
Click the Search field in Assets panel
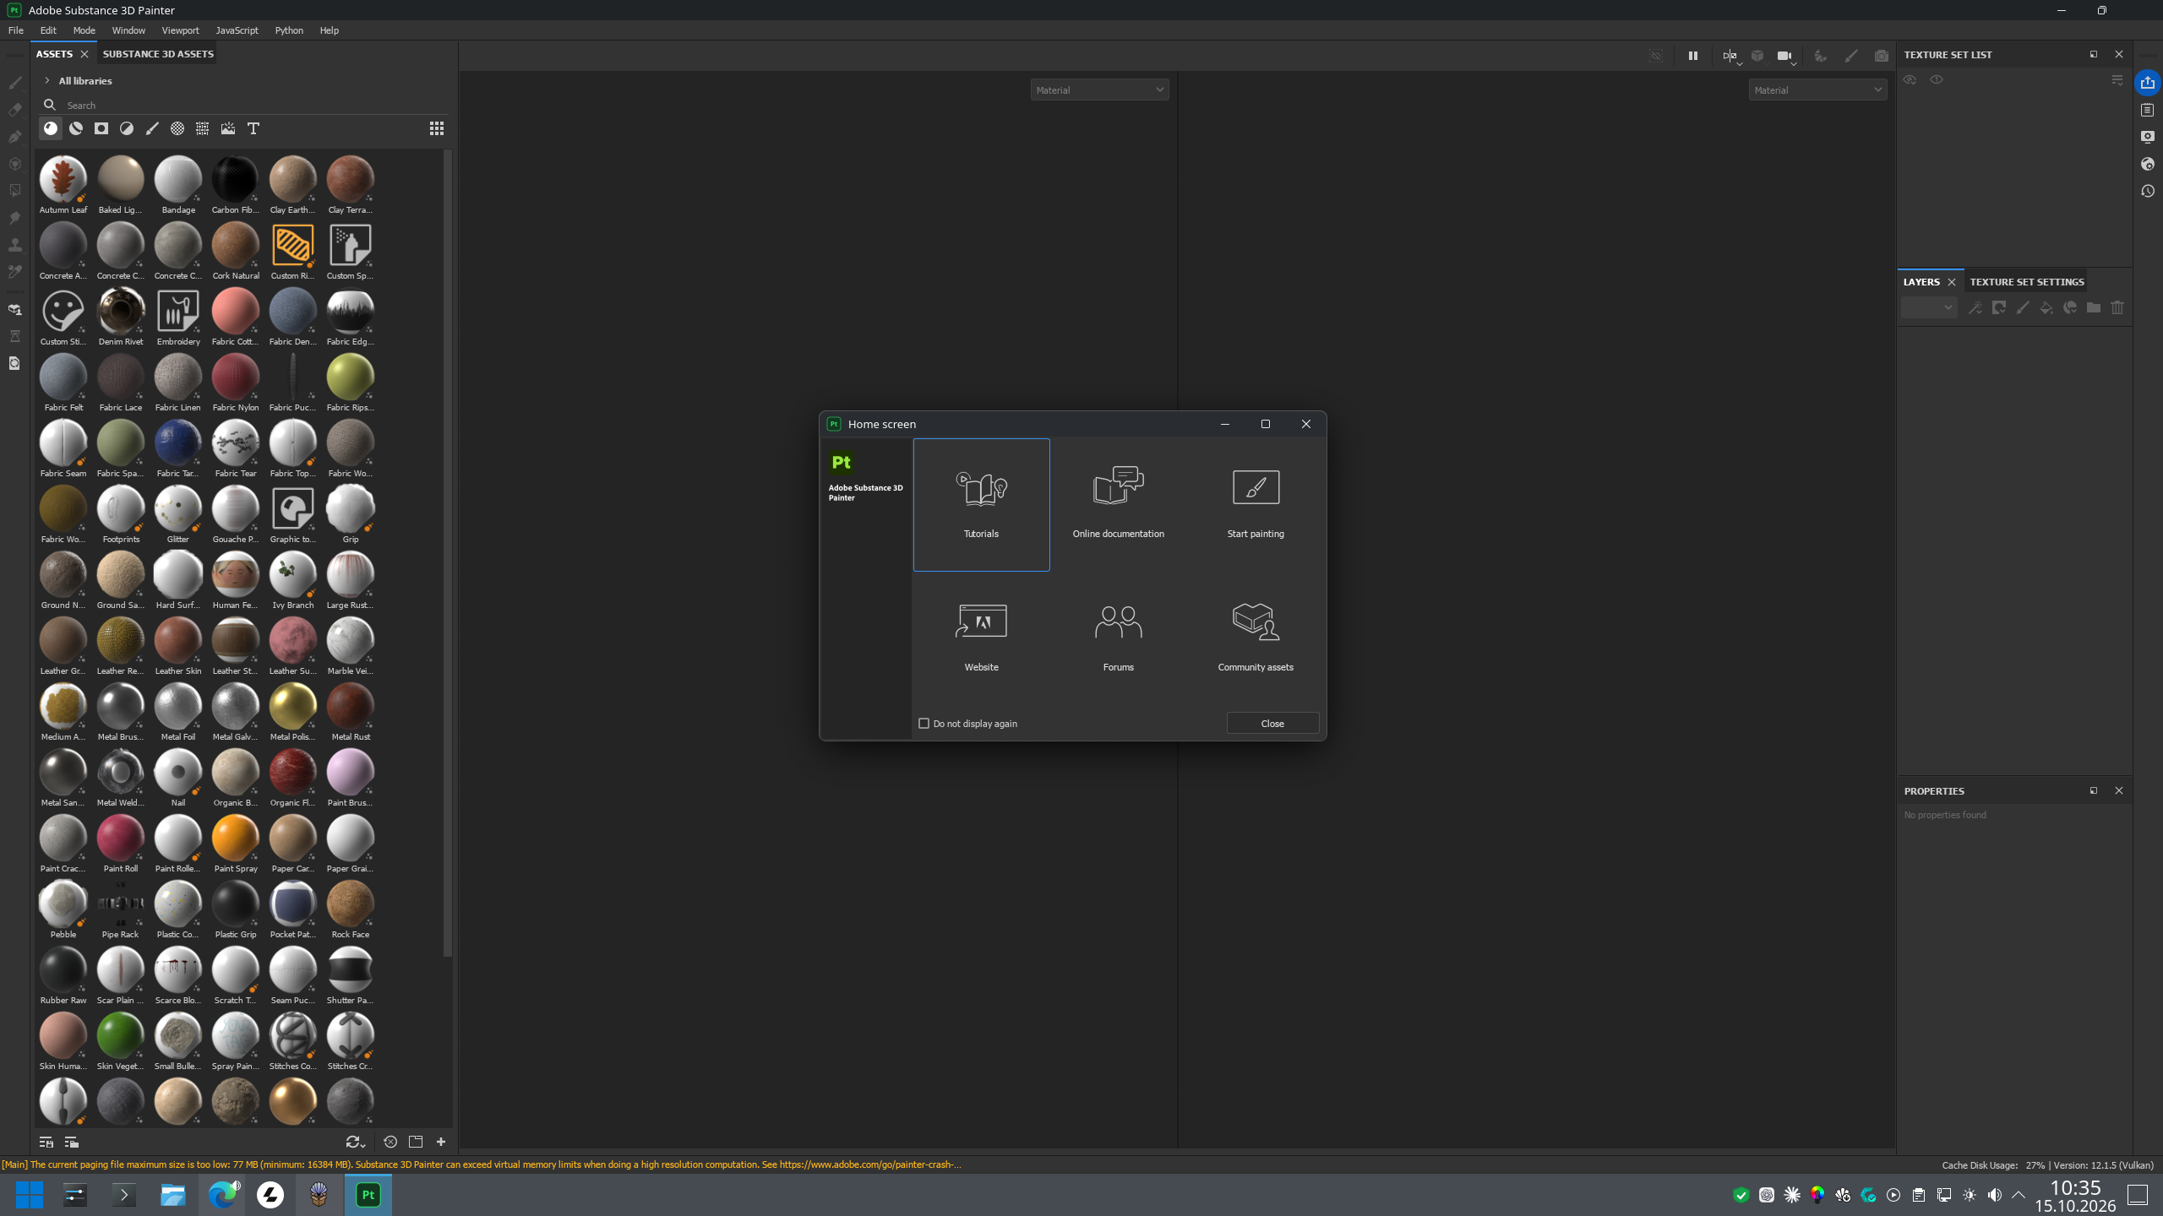tap(245, 106)
